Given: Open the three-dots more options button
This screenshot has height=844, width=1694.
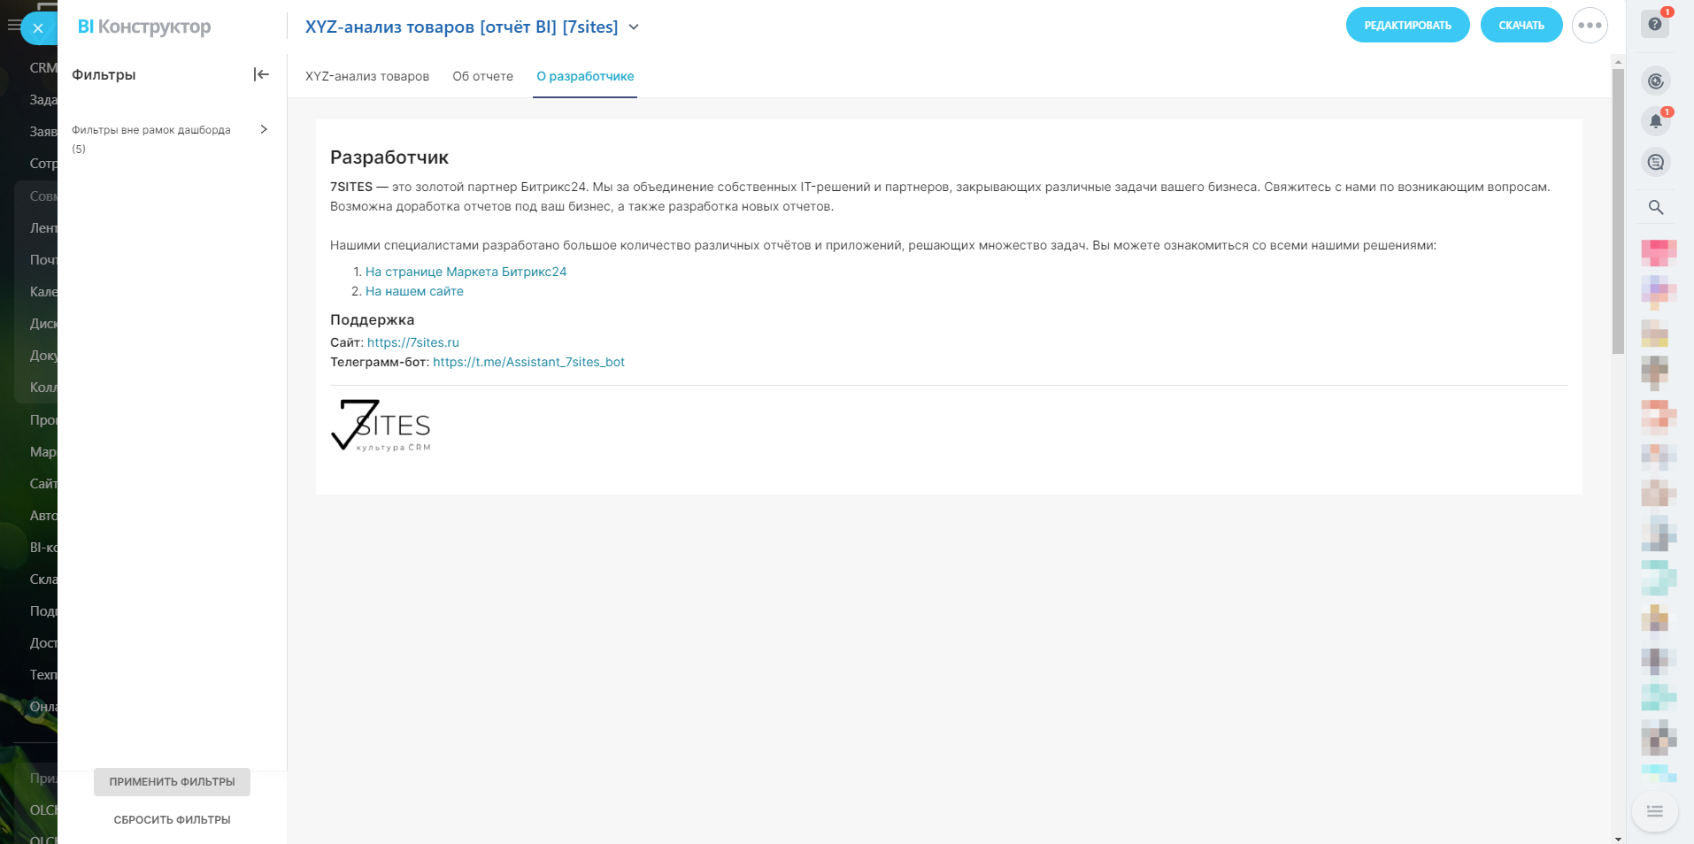Looking at the screenshot, I should point(1590,26).
